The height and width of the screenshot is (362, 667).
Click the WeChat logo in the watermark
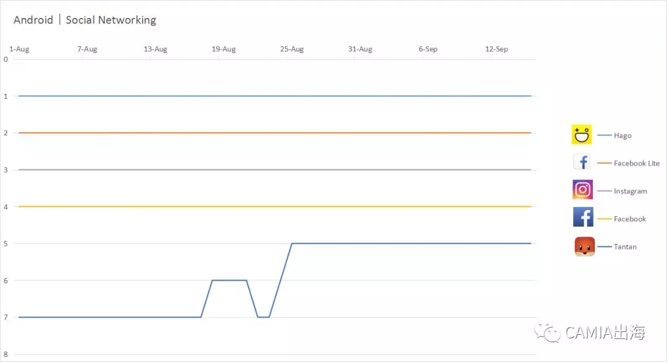pos(547,332)
